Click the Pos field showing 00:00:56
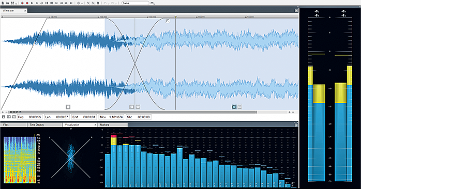 [x=30, y=117]
